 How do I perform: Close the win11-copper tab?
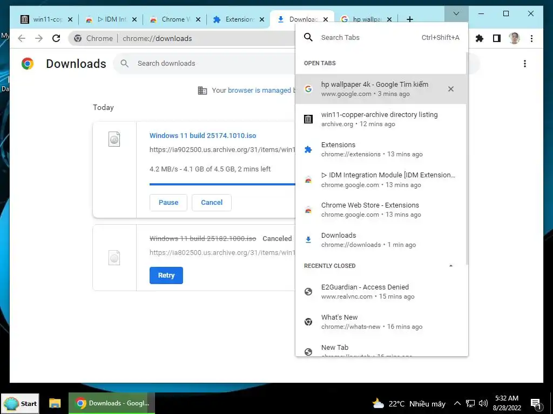(x=70, y=19)
